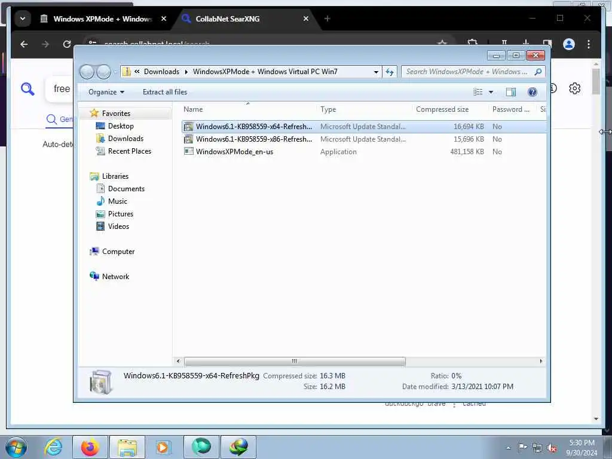Image resolution: width=612 pixels, height=459 pixels.
Task: Open Network in the navigation pane
Action: coord(115,276)
